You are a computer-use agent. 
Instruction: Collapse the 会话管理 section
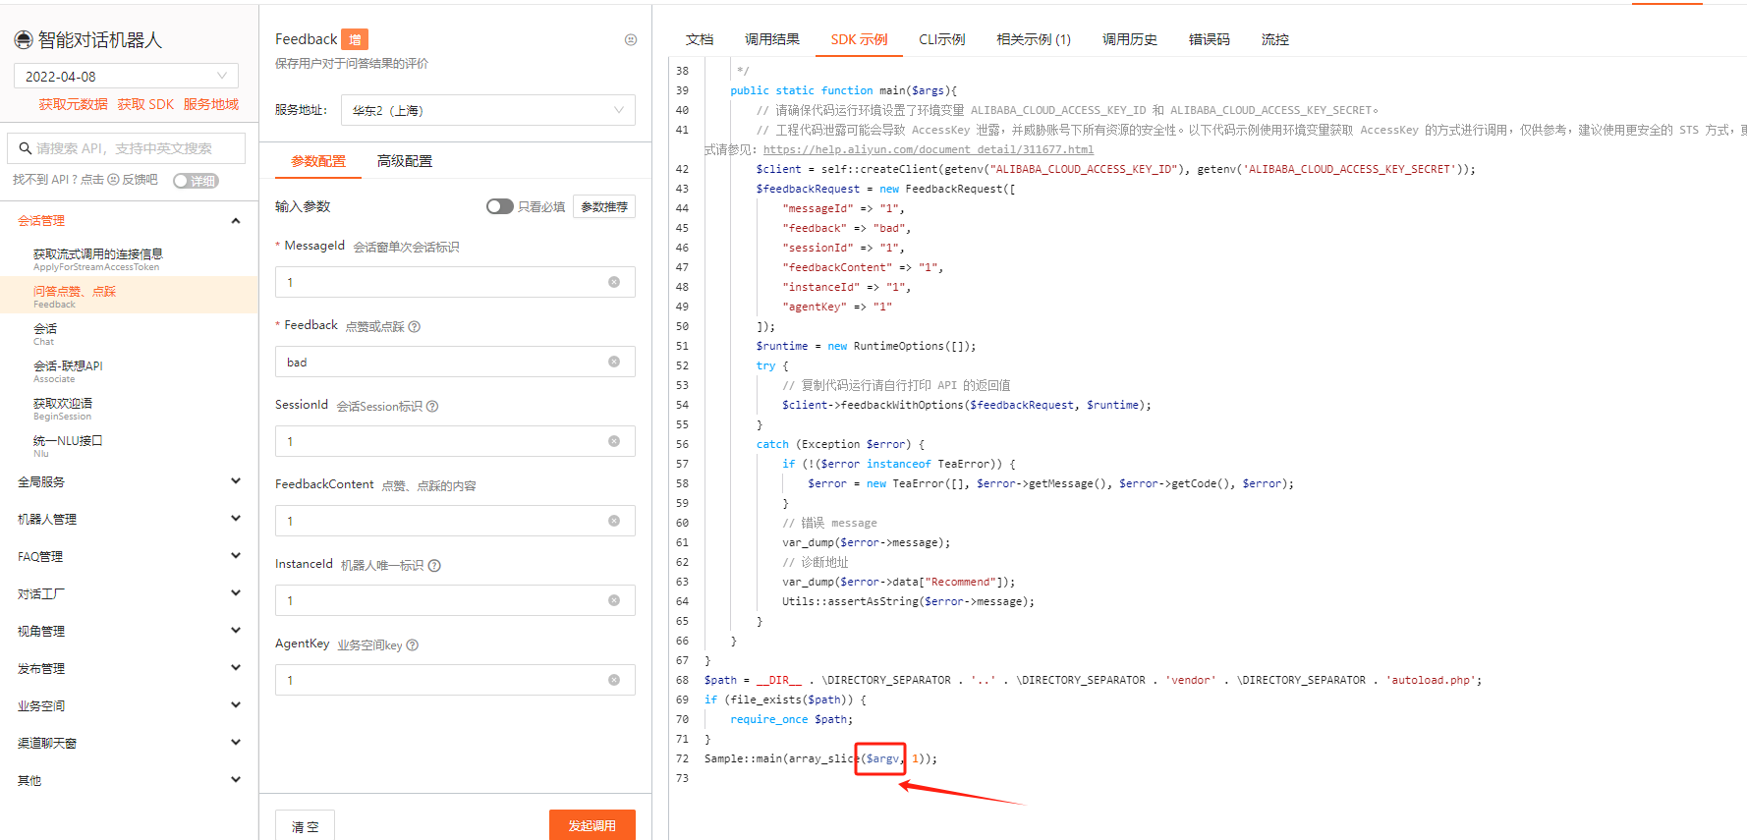[236, 220]
